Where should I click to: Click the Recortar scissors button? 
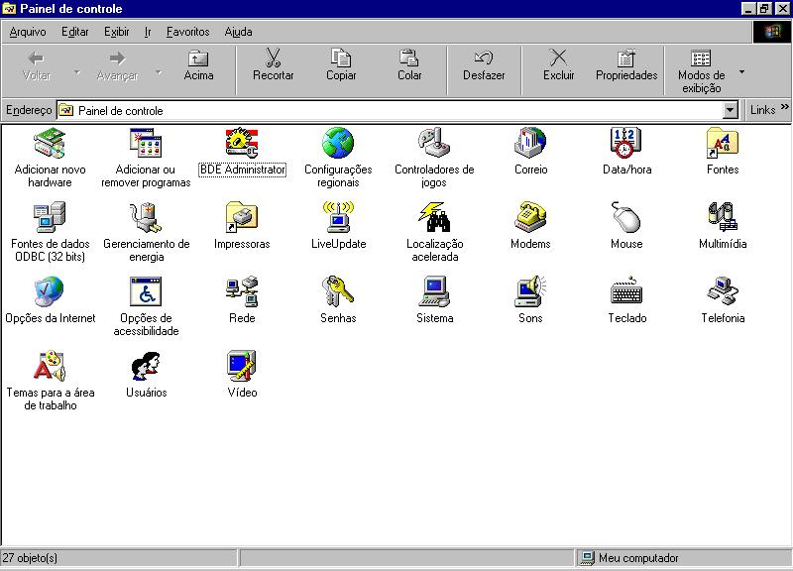(x=274, y=66)
